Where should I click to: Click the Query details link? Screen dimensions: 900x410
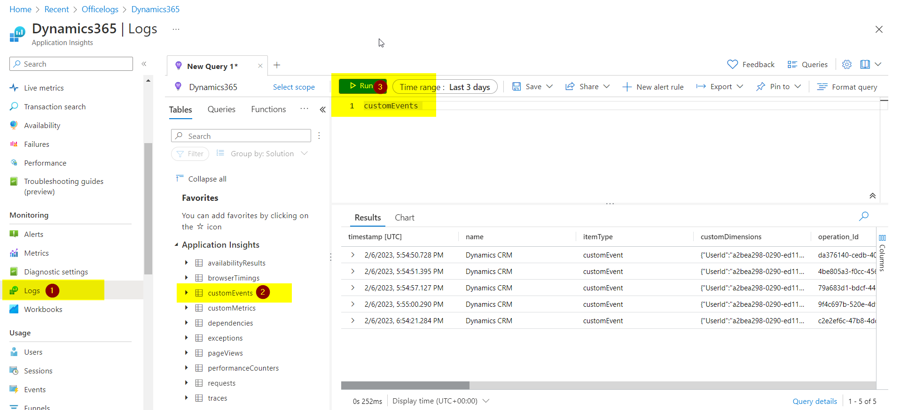(x=814, y=401)
